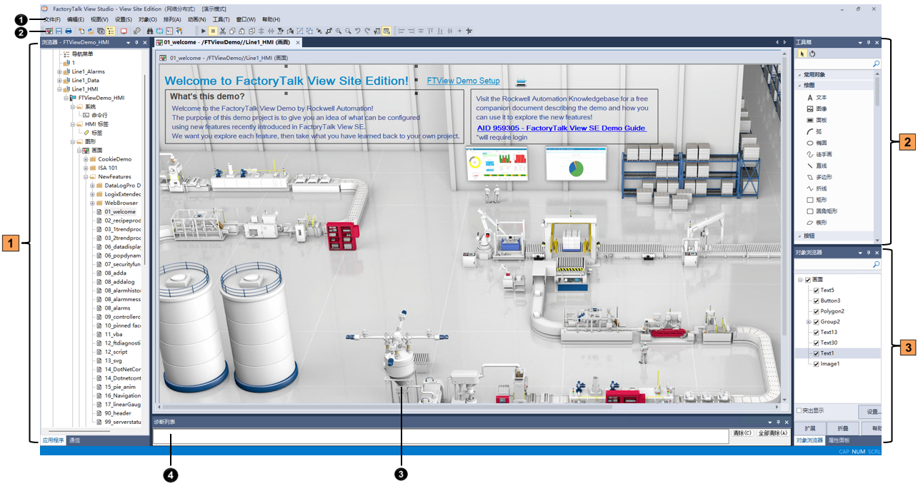Open the 对象(O) menu
918x486 pixels.
[x=148, y=19]
